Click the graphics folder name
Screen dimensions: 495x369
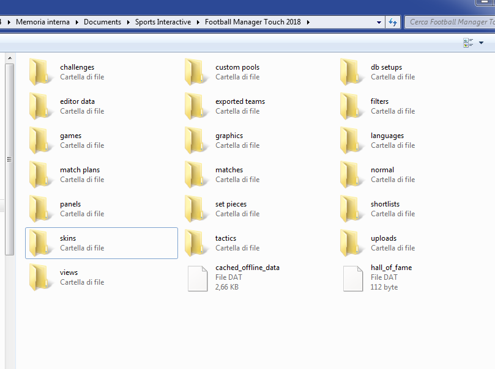[229, 136]
